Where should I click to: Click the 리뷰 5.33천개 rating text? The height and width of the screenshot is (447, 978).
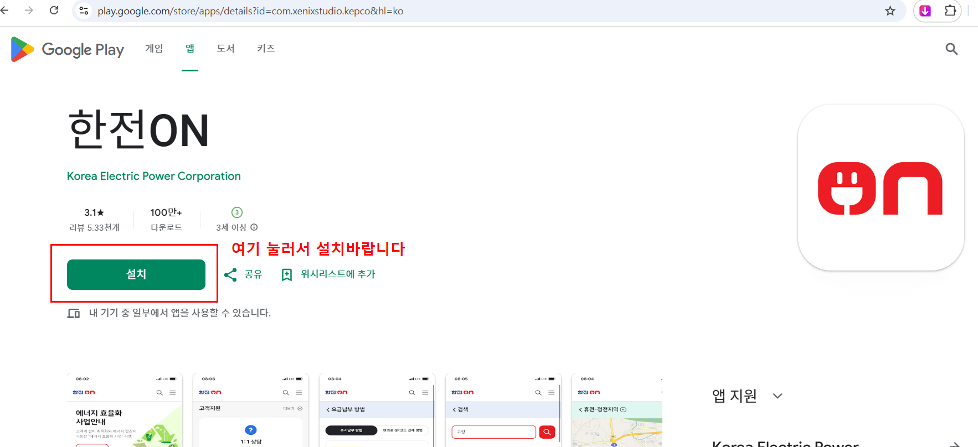(x=94, y=227)
